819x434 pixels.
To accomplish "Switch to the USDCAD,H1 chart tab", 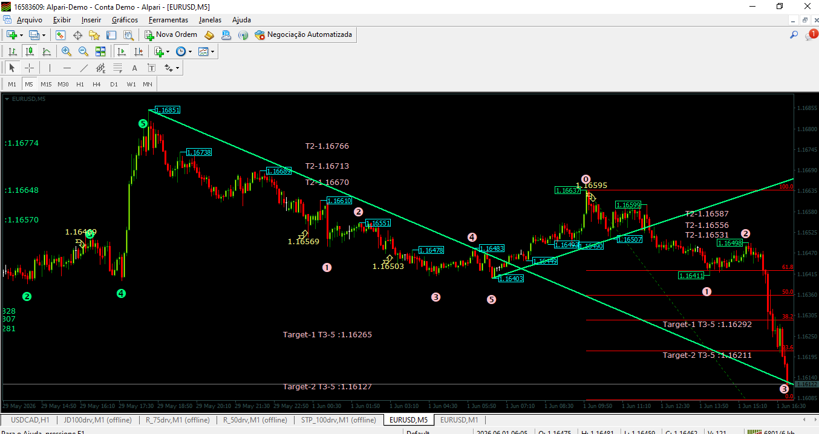I will click(x=30, y=419).
